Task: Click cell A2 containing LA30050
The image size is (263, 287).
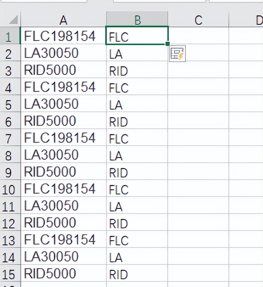Action: [x=64, y=53]
